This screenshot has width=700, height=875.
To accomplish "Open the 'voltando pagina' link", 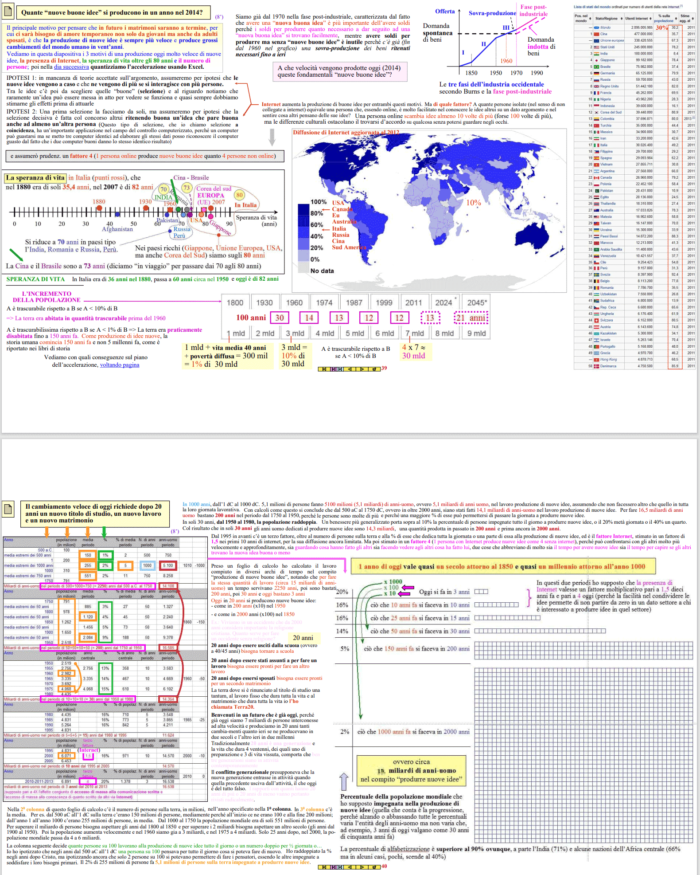I will click(120, 365).
